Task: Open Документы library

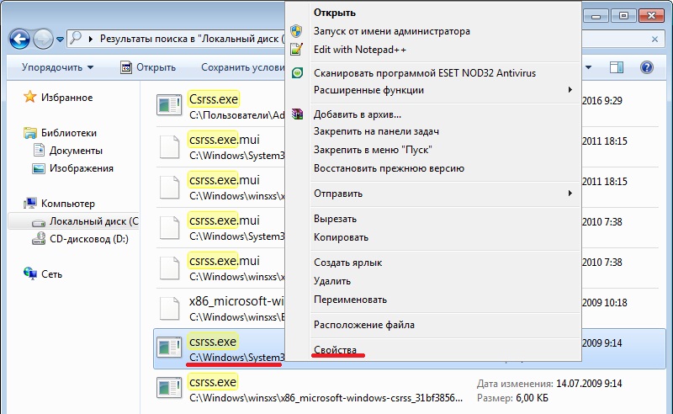Action: coord(76,151)
